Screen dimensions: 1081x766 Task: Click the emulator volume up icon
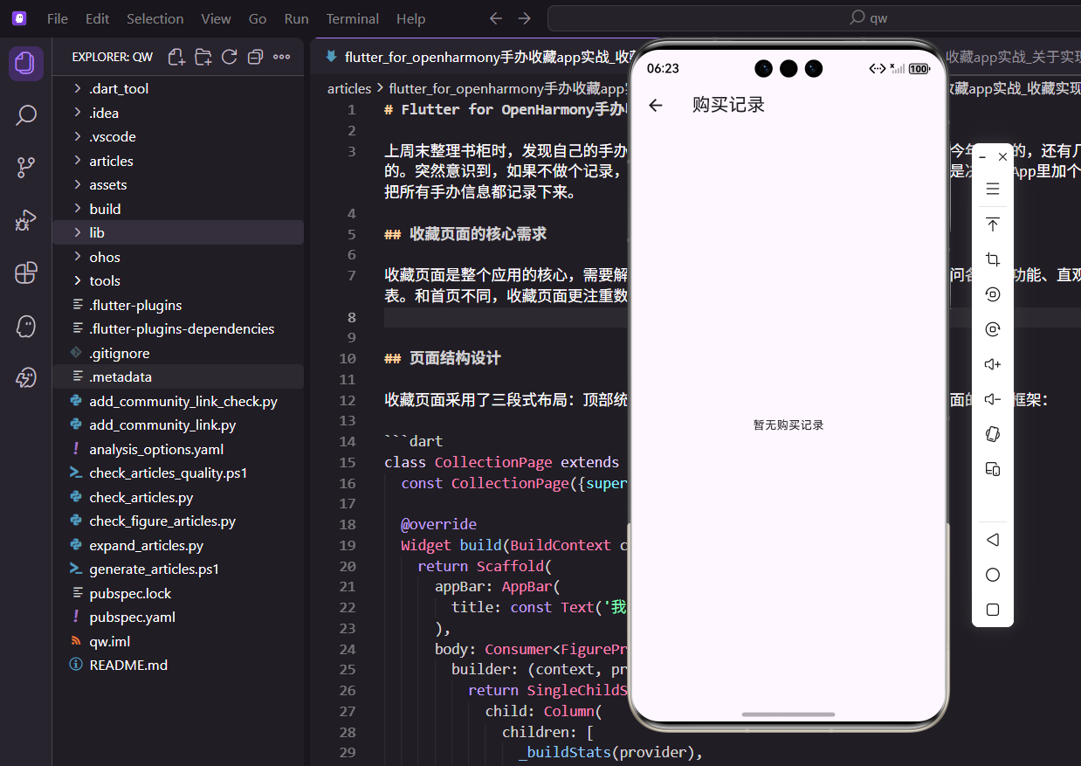tap(993, 364)
